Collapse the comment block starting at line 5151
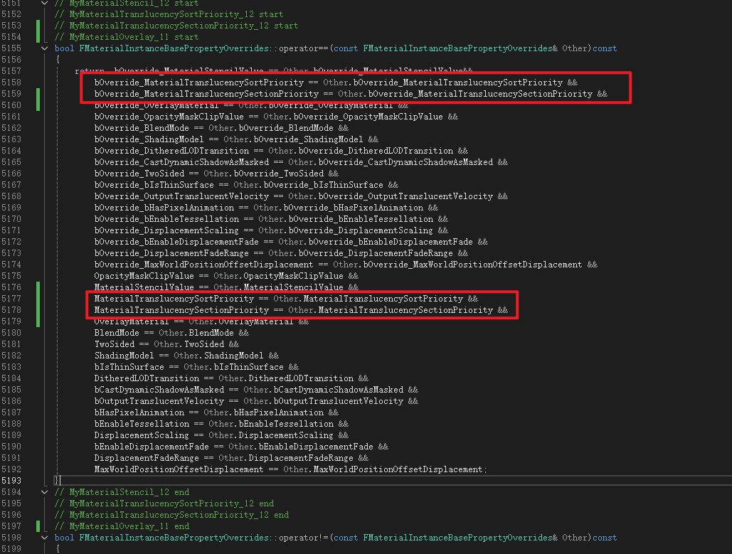Viewport: 732px width, 554px height. pos(45,4)
